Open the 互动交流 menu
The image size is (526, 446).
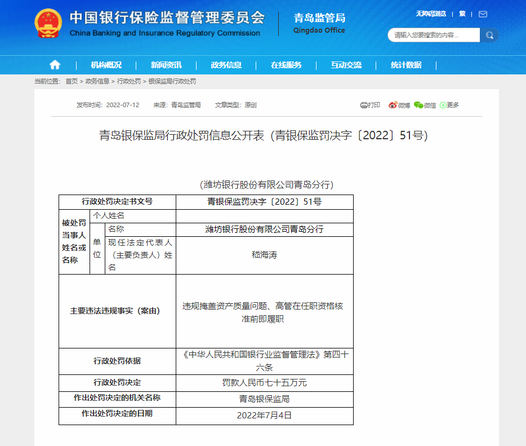(346, 65)
